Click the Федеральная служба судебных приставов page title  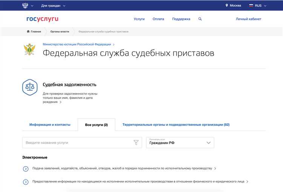coord(129,53)
